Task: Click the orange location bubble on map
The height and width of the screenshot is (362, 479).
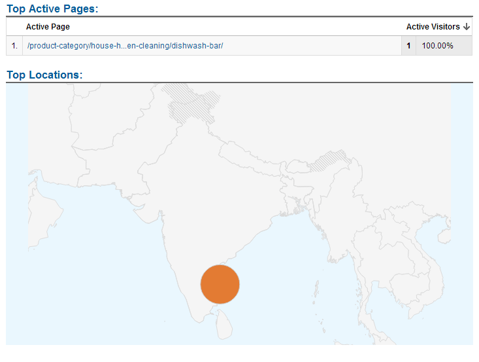Action: click(220, 284)
